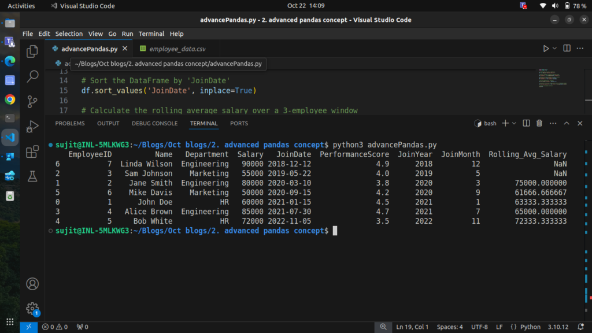592x333 pixels.
Task: Click Ln 19, Col 1 status indicator
Action: click(x=413, y=327)
